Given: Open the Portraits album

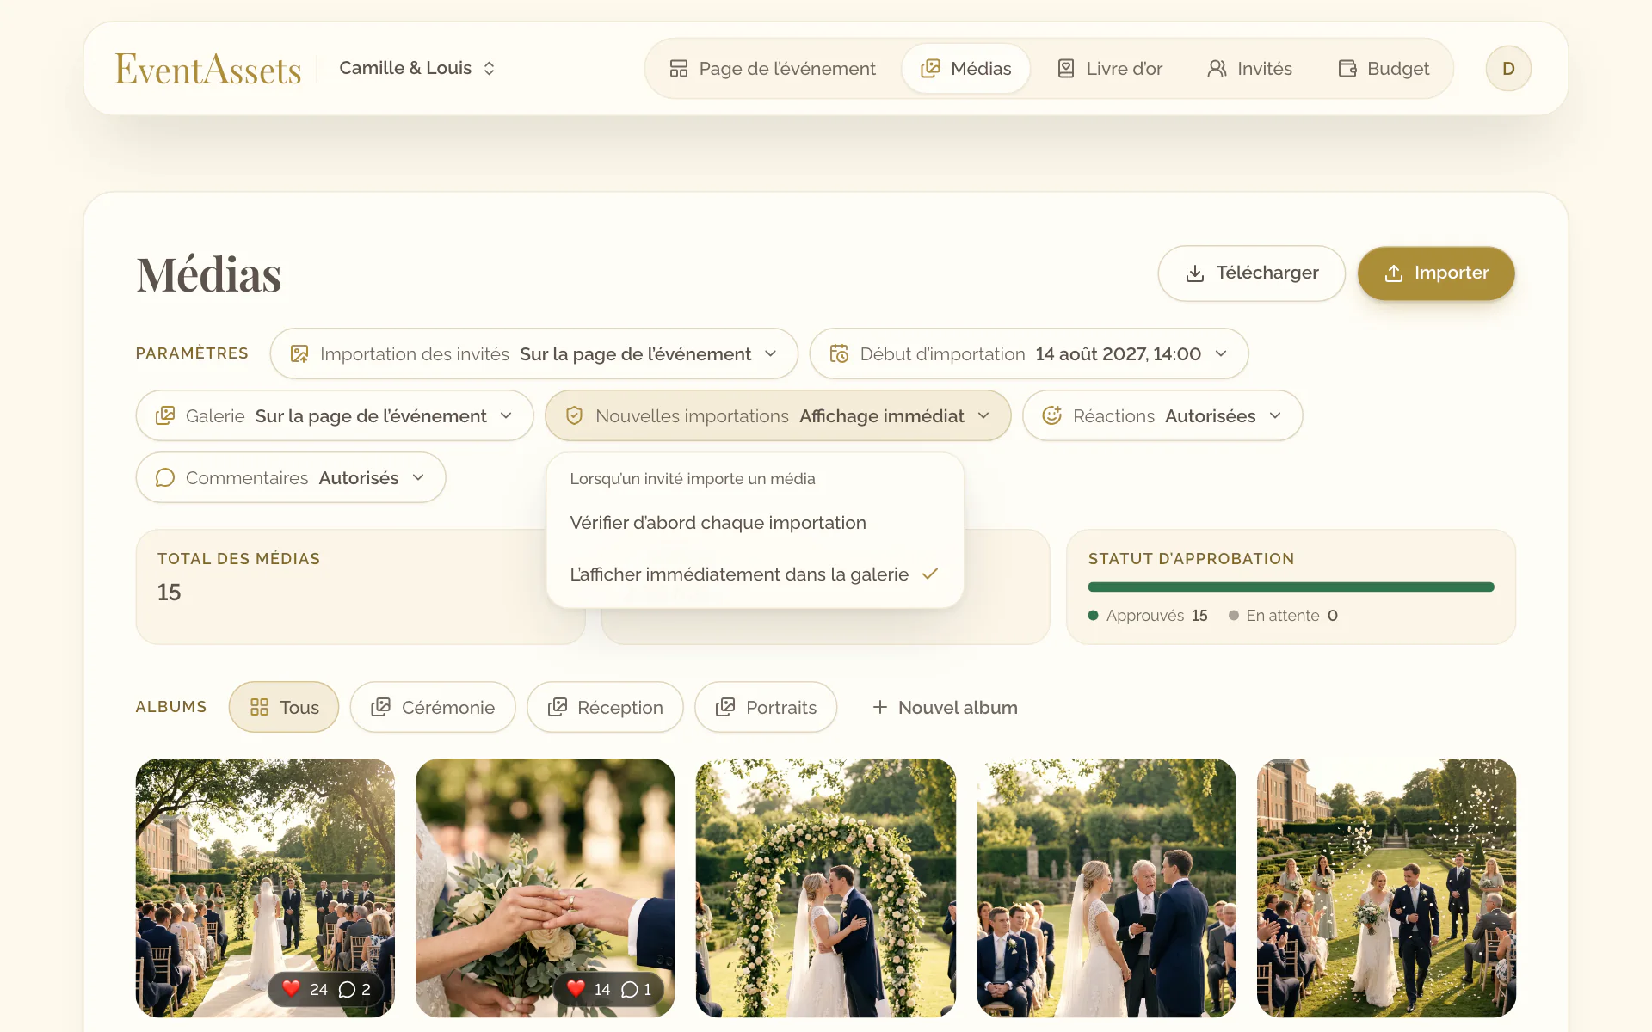Looking at the screenshot, I should coord(766,707).
